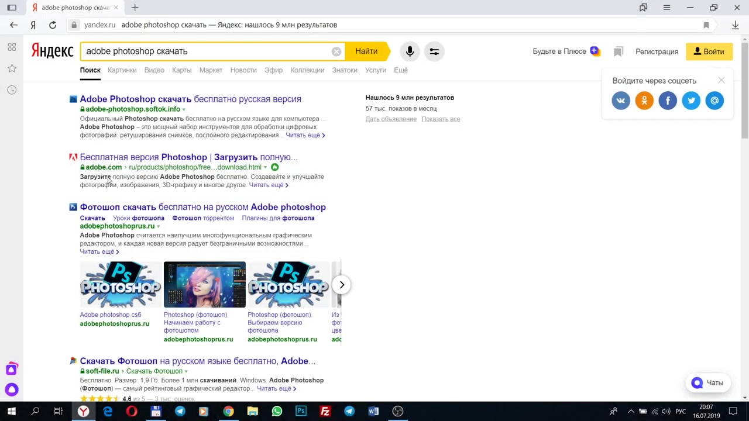Sign in via Facebook icon
The height and width of the screenshot is (421, 749).
coord(668,101)
